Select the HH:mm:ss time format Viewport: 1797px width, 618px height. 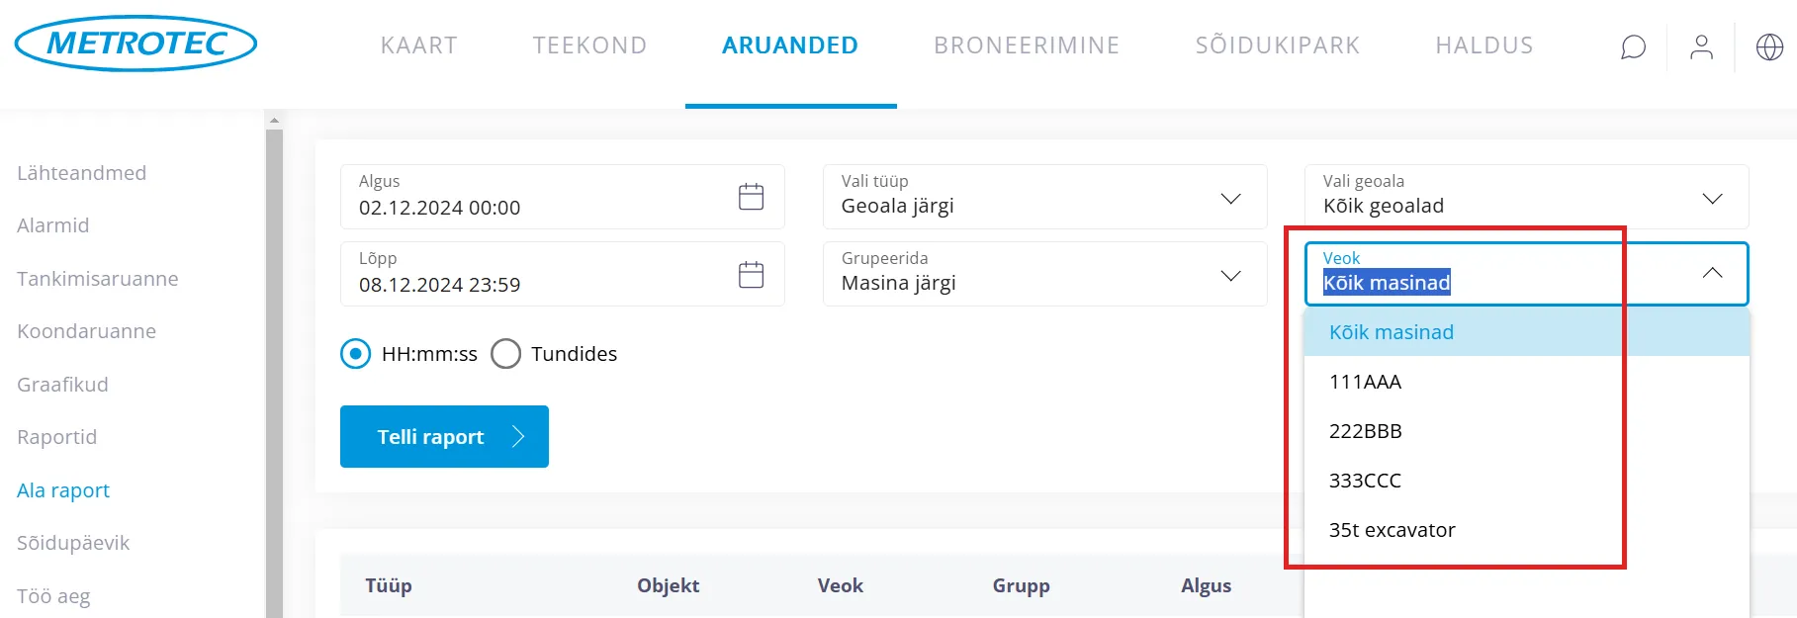tap(356, 354)
